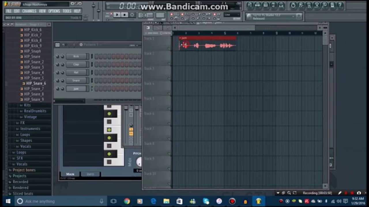The image size is (369, 207).
Task: Click the Kick channel button
Action: 76,56
